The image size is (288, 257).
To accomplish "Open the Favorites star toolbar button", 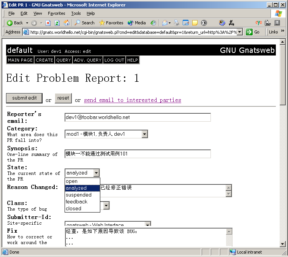I will [111, 23].
